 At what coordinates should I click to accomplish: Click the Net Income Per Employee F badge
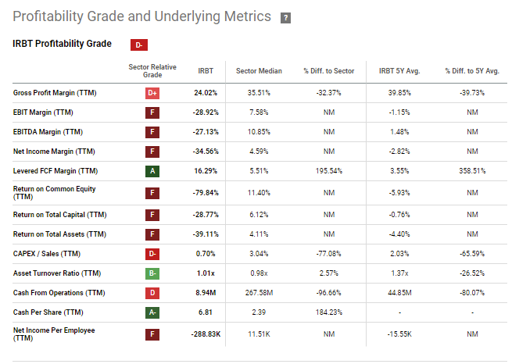pyautogui.click(x=152, y=334)
